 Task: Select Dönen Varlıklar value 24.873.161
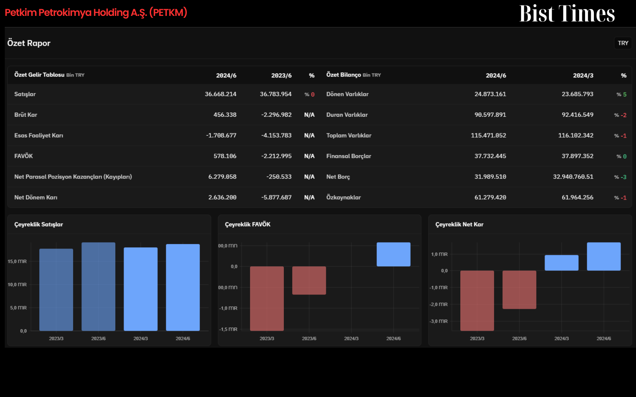[x=490, y=94]
